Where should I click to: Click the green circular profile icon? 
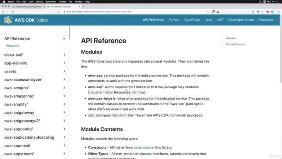(272, 11)
